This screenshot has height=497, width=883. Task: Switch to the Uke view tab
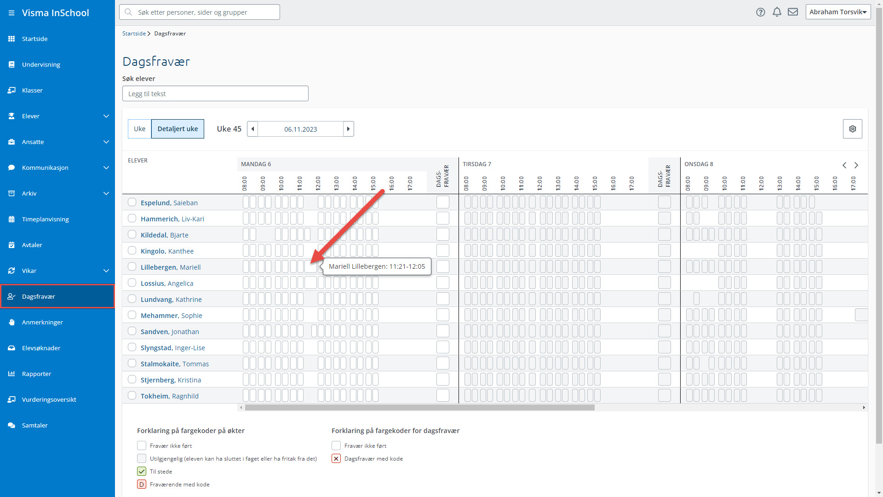point(140,129)
